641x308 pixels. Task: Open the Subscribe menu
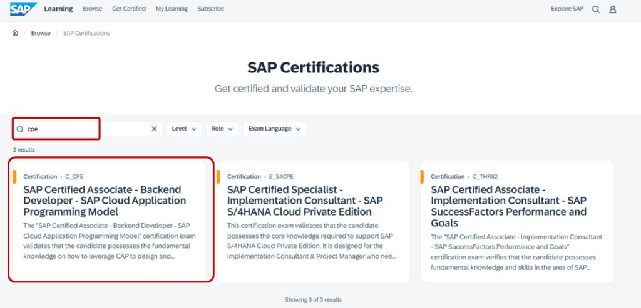[x=211, y=9]
